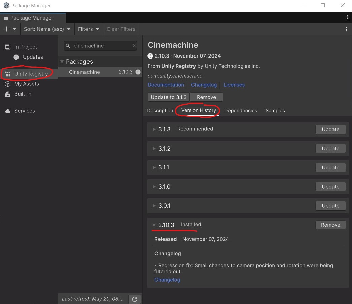Click the In Project window icon
The width and height of the screenshot is (352, 304).
click(x=8, y=47)
